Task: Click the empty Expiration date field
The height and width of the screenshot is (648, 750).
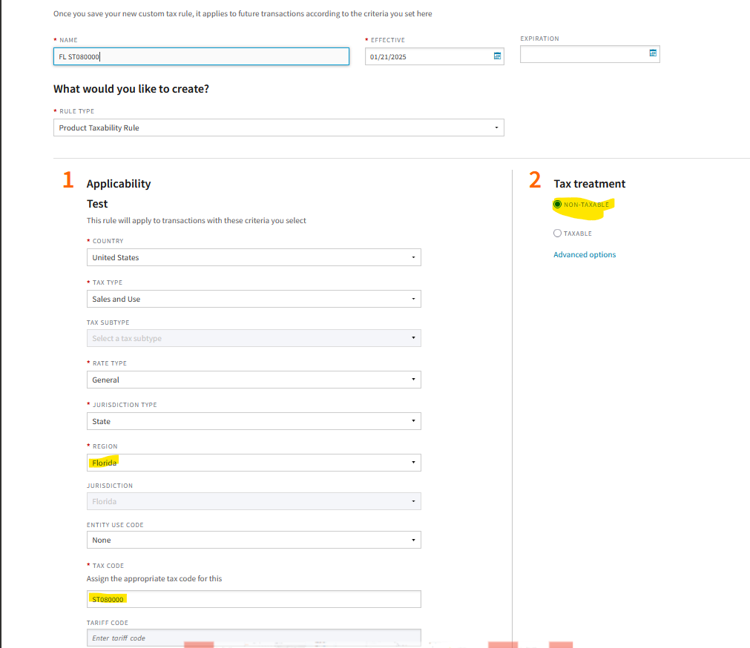Action: [582, 54]
